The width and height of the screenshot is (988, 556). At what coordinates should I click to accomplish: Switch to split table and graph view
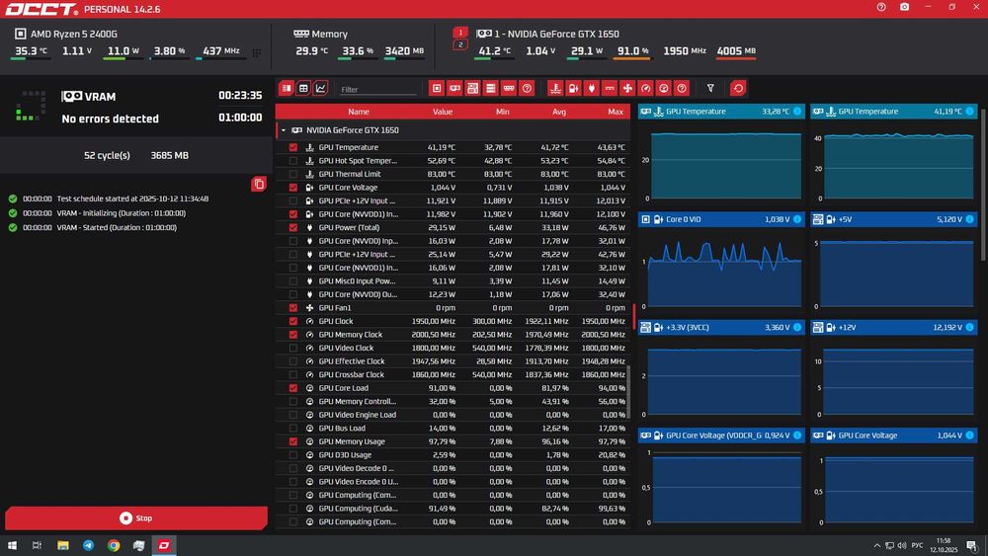(x=287, y=88)
